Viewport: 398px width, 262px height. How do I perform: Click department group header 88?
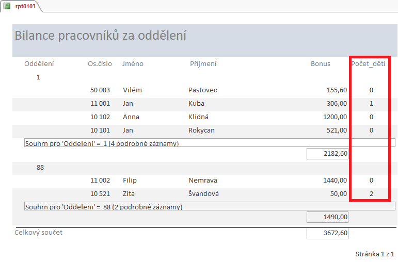41,167
